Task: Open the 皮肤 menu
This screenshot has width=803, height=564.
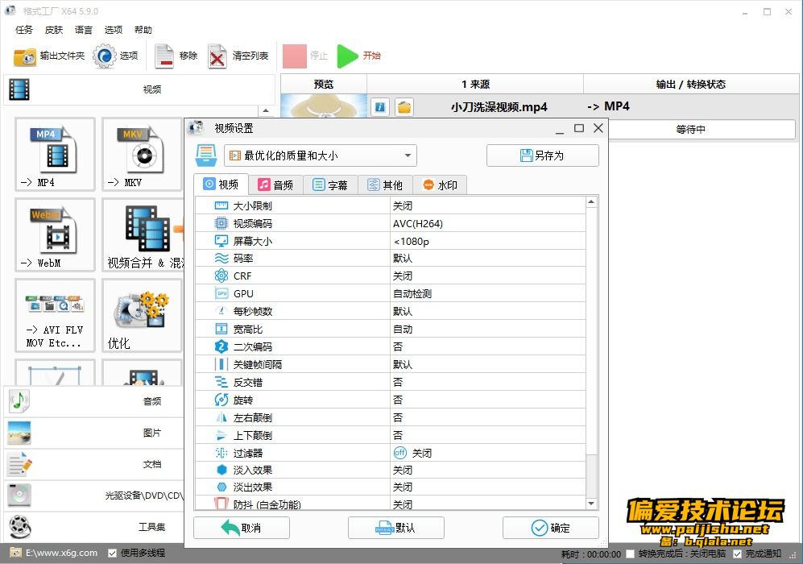Action: point(54,30)
